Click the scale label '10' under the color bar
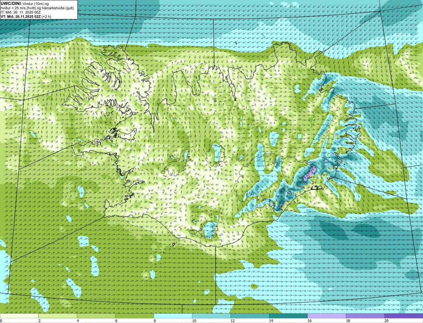This screenshot has width=423, height=323. pos(194,321)
